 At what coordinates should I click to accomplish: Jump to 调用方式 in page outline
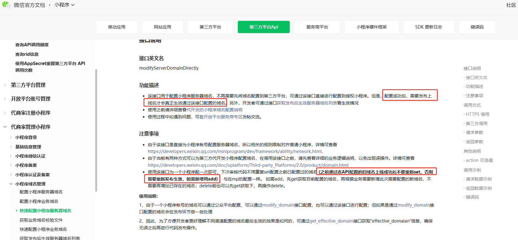pos(472,105)
